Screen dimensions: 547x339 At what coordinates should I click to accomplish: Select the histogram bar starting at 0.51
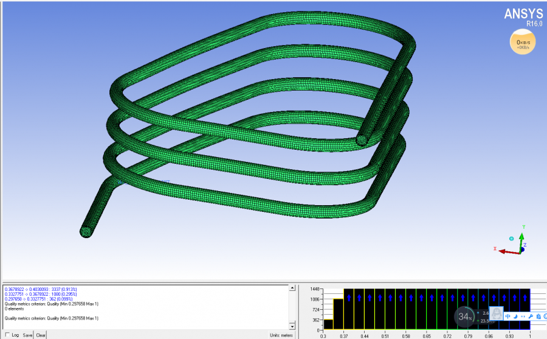(x=390, y=309)
